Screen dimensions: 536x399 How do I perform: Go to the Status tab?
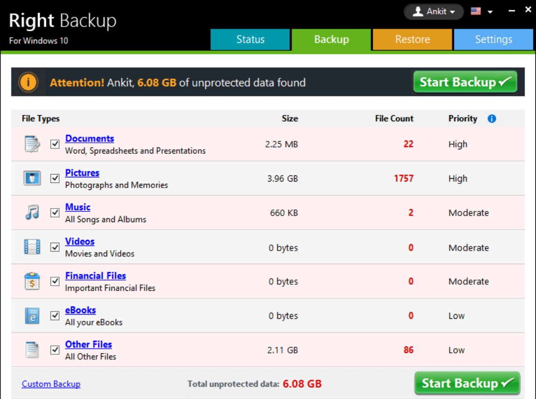(x=251, y=40)
